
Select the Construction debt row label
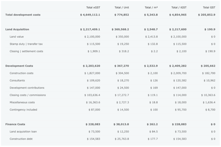[21, 139]
